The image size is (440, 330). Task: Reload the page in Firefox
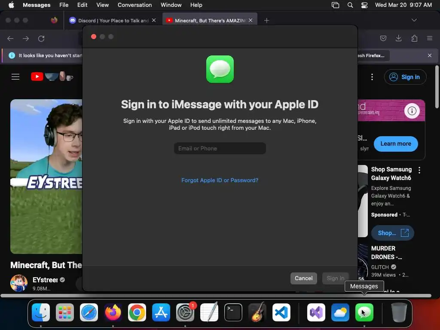tap(41, 38)
